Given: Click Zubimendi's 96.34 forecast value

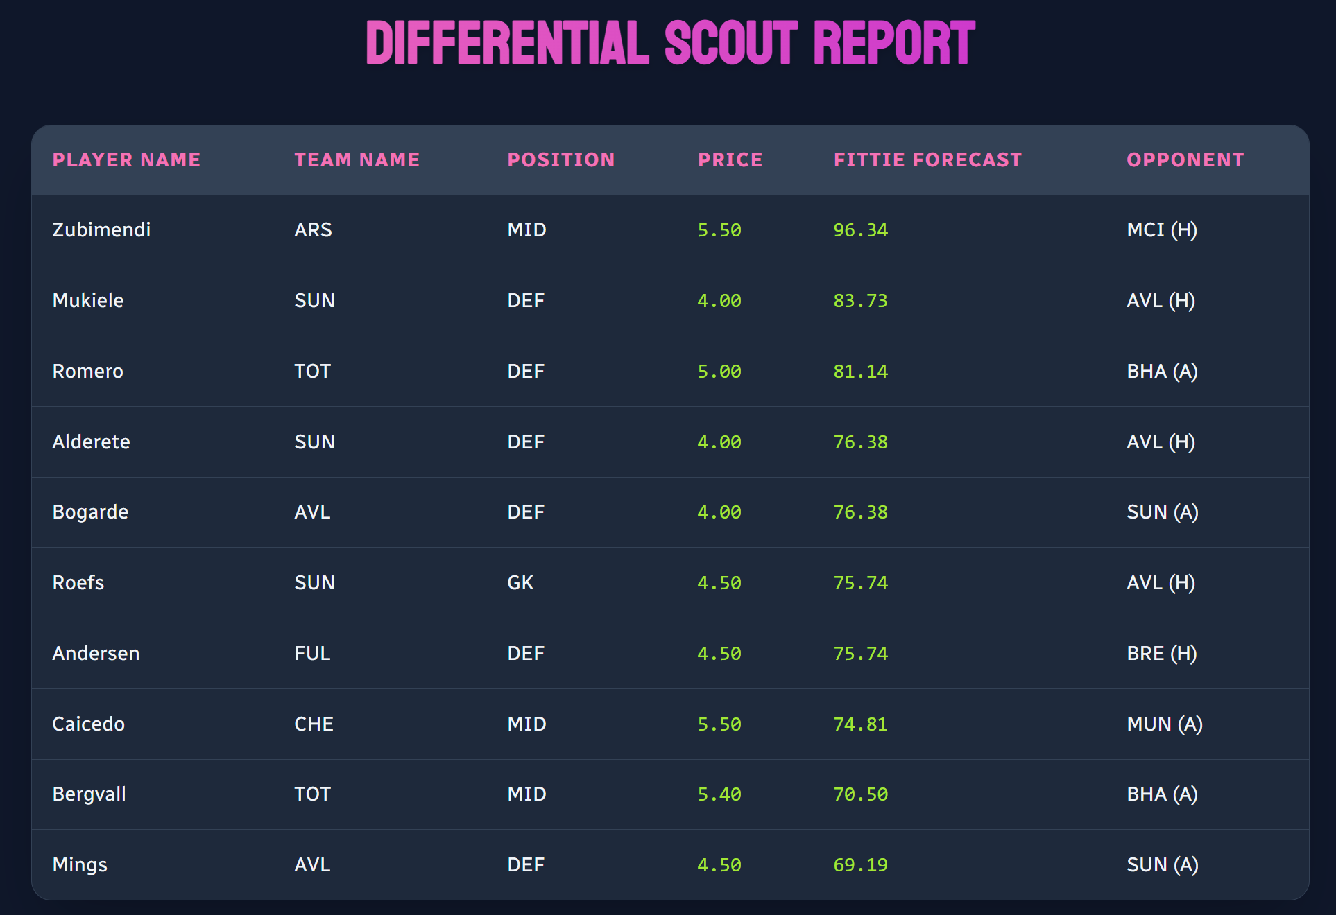Looking at the screenshot, I should point(860,230).
